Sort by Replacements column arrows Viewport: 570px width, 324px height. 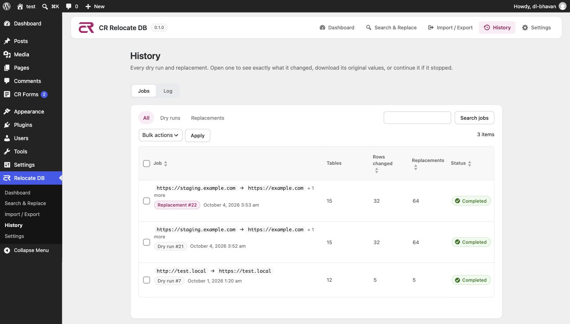point(416,167)
